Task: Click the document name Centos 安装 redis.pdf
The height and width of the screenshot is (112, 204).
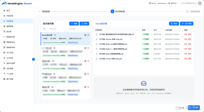Action: tap(110, 59)
